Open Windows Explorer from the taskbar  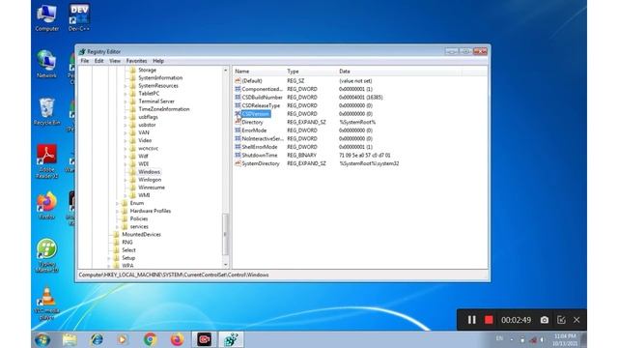point(70,339)
